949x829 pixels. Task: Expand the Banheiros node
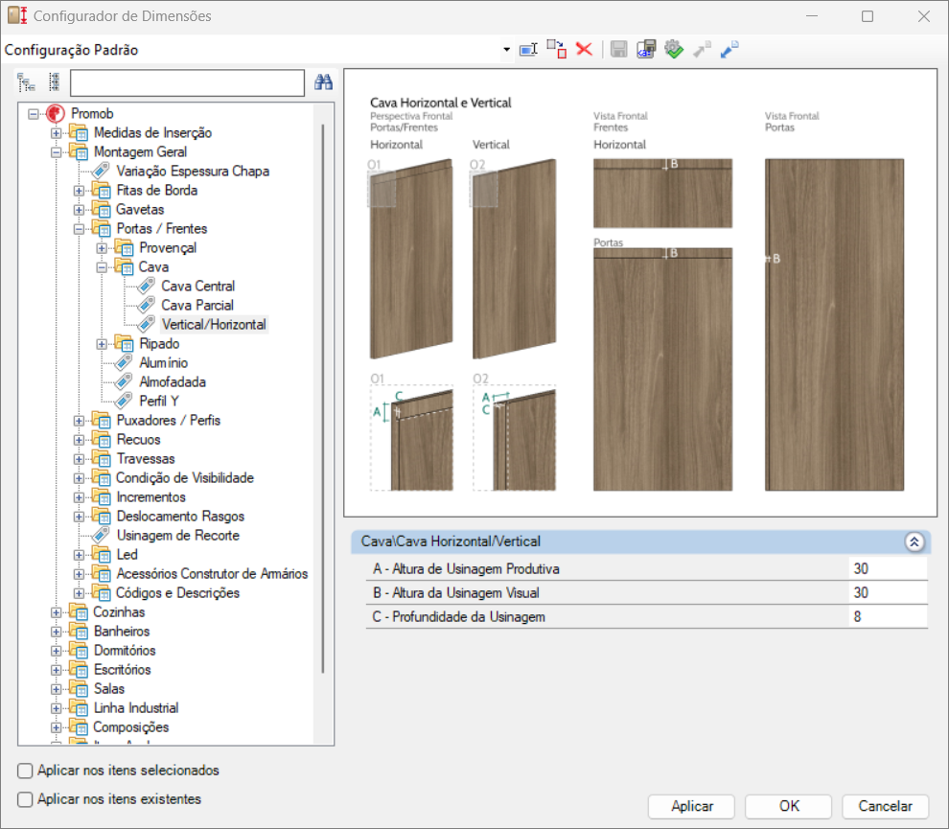56,632
